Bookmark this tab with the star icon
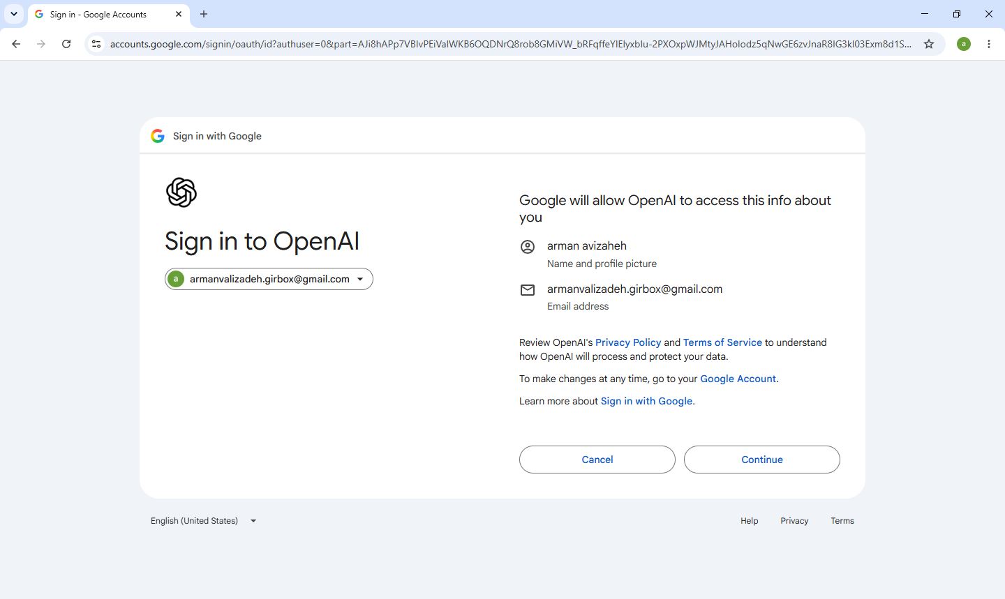Image resolution: width=1005 pixels, height=599 pixels. (929, 44)
